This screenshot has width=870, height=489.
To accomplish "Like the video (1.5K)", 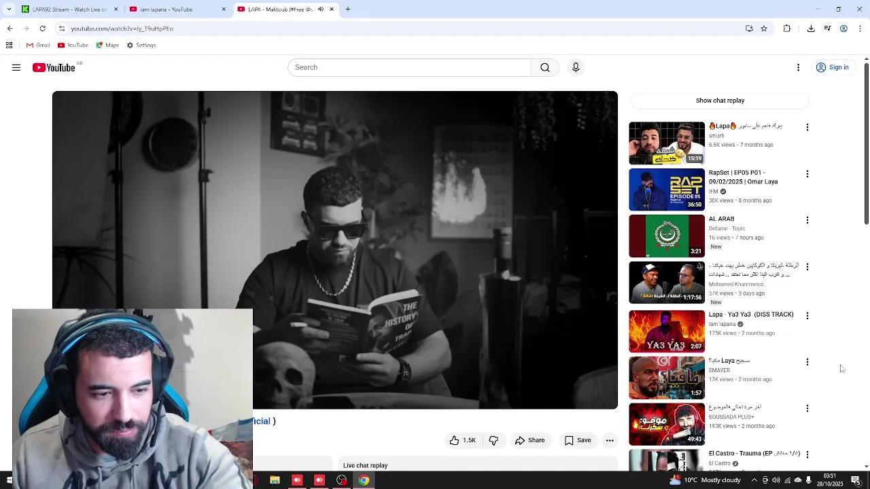I will pos(462,440).
